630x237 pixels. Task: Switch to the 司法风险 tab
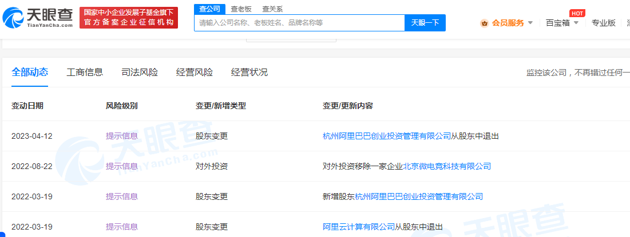coord(140,73)
